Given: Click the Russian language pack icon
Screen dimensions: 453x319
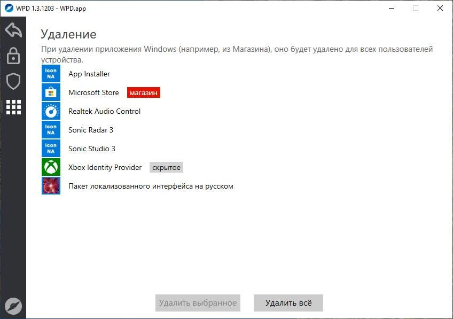Looking at the screenshot, I should [x=51, y=186].
